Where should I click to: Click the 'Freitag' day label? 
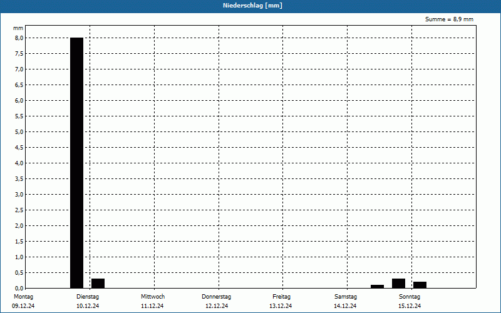[281, 297]
